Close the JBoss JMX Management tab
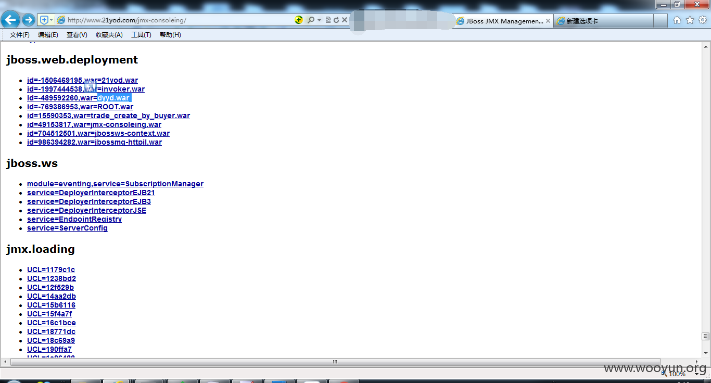This screenshot has width=711, height=383. (548, 21)
